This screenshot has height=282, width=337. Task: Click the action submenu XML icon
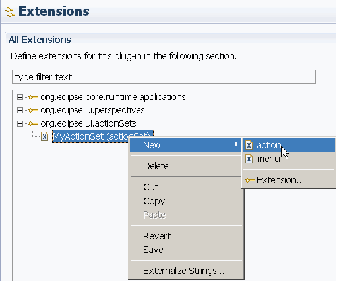pos(249,145)
